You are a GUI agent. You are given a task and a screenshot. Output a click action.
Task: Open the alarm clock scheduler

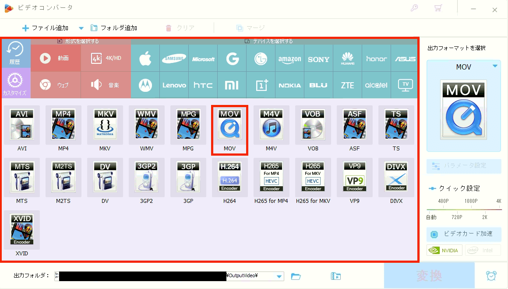[491, 276]
